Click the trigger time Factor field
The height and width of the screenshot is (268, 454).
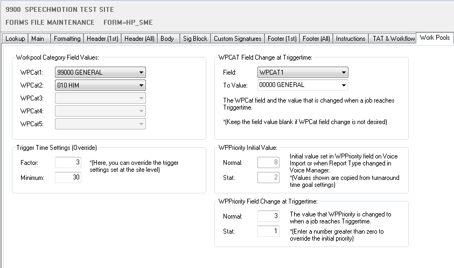(x=68, y=163)
